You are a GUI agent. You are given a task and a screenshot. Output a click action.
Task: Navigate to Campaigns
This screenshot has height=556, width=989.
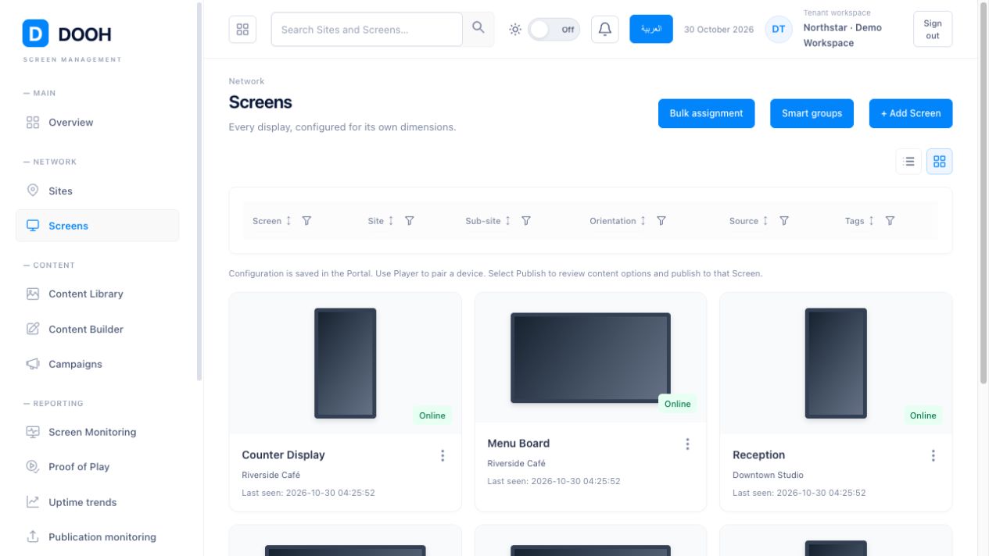tap(97, 364)
